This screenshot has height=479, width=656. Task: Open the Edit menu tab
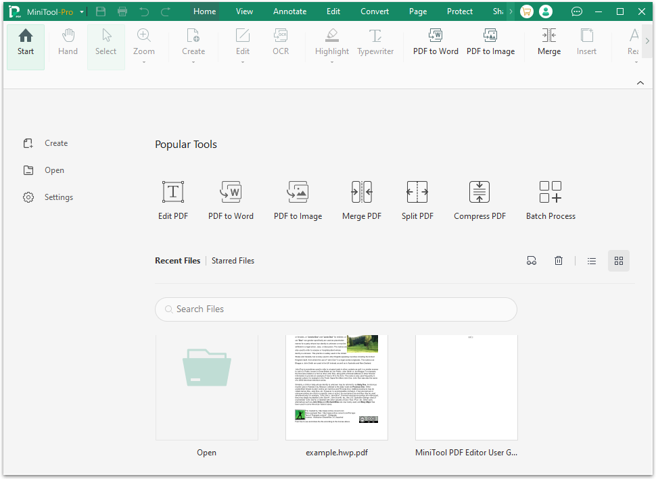click(x=333, y=11)
